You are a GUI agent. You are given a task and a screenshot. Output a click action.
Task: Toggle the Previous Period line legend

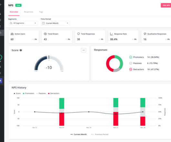coord(100,134)
